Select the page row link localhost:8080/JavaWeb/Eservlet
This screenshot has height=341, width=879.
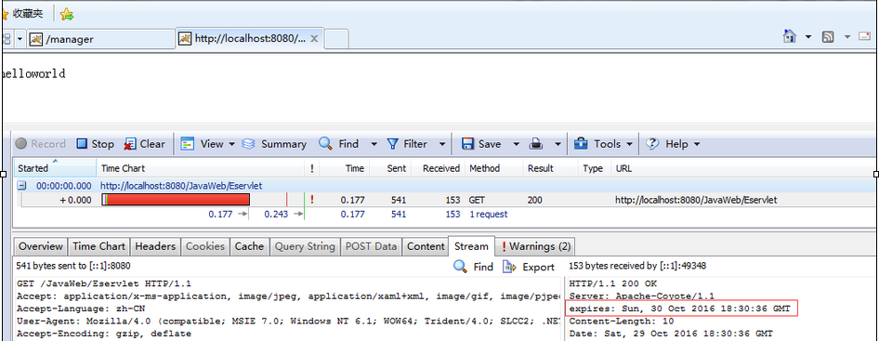click(x=181, y=186)
